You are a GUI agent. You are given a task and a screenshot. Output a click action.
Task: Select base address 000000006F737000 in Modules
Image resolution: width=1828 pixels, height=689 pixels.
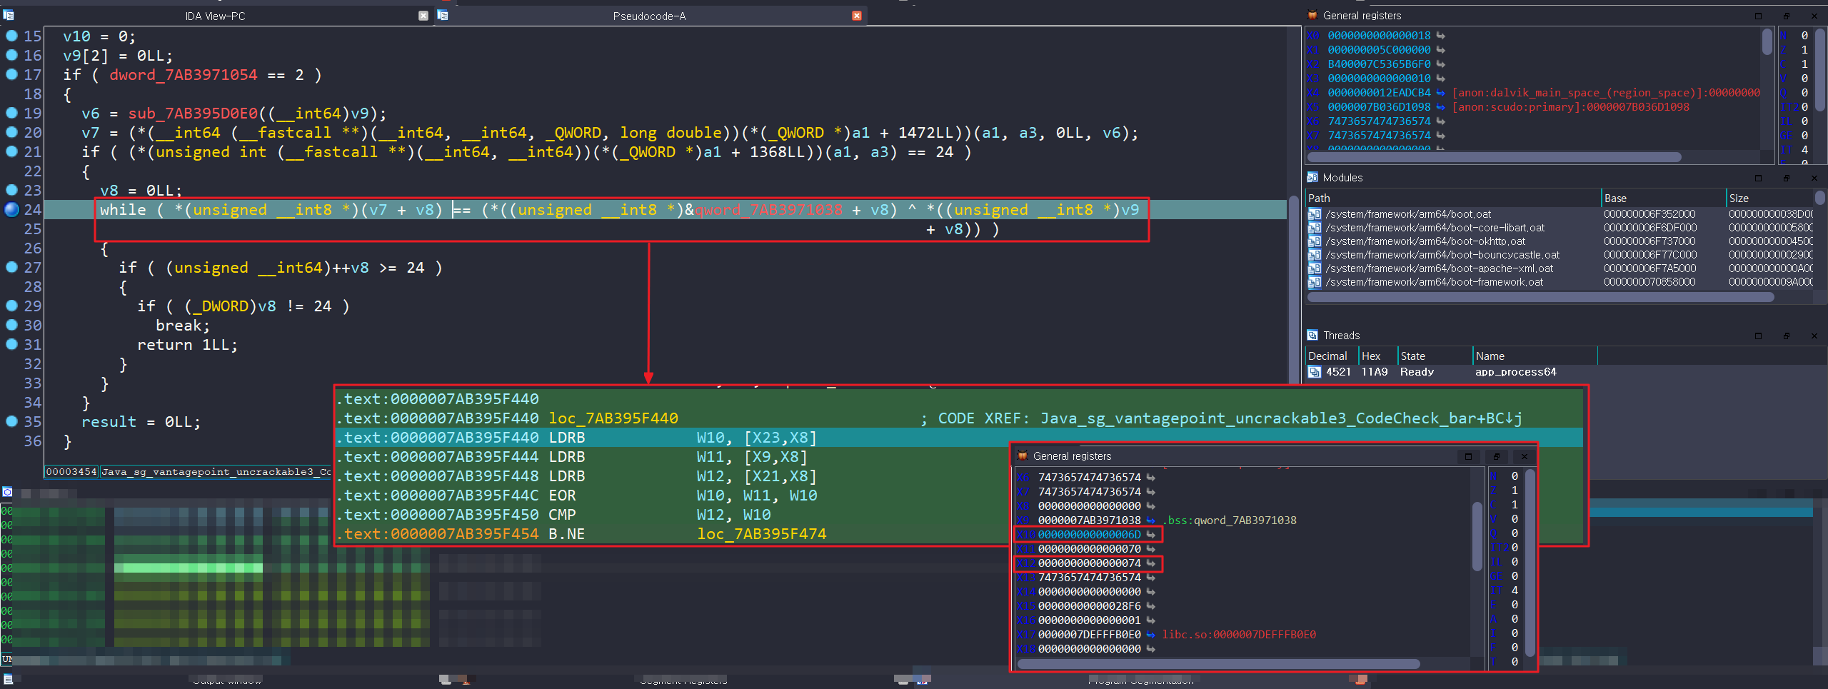click(x=1649, y=241)
